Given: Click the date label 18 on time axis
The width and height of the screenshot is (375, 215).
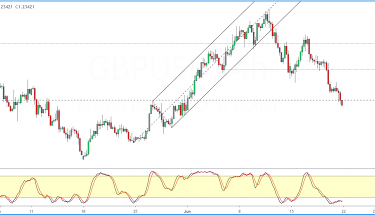Looking at the screenshot, I should pyautogui.click(x=83, y=211).
